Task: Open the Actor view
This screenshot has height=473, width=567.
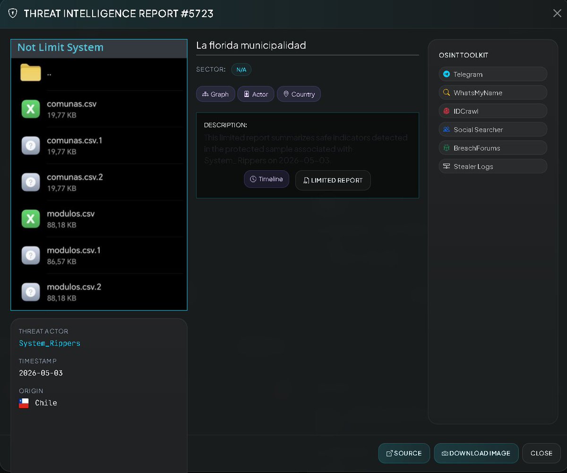Action: (256, 94)
